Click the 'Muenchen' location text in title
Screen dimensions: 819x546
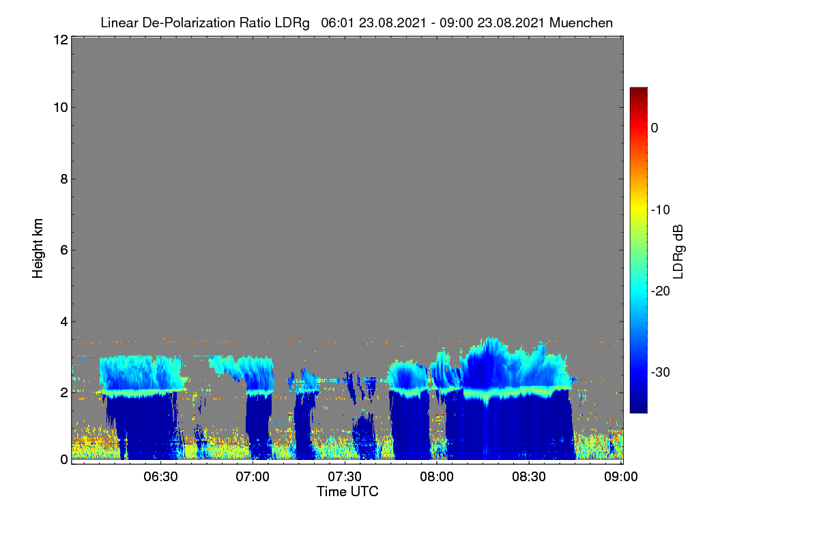[x=581, y=23]
